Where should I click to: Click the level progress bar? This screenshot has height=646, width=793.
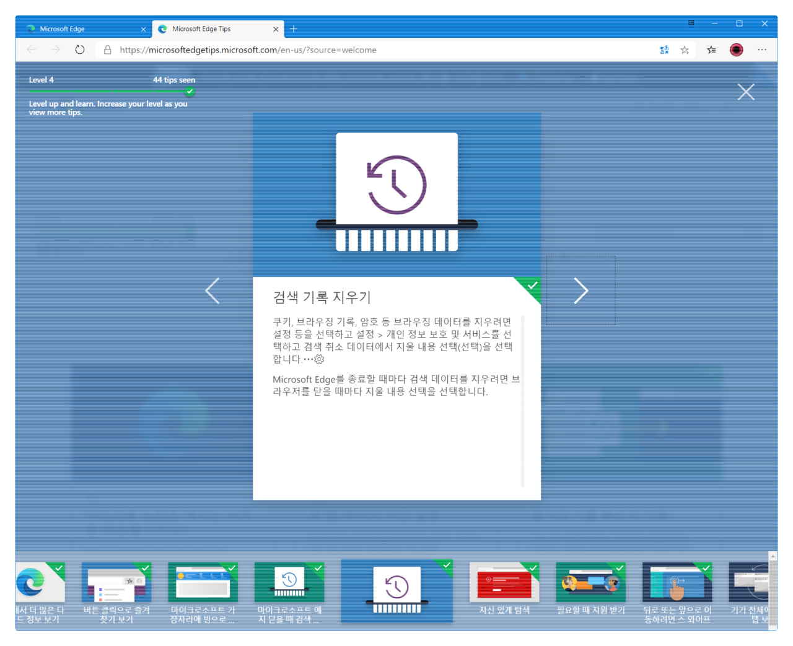(112, 92)
